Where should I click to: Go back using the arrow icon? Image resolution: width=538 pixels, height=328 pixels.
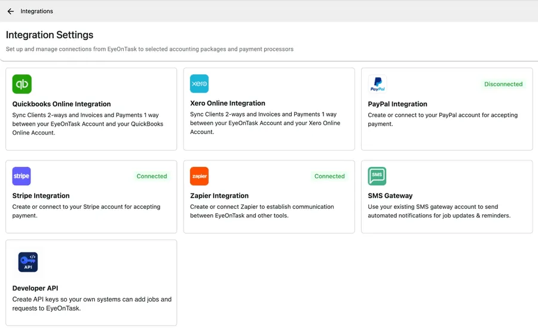(11, 11)
